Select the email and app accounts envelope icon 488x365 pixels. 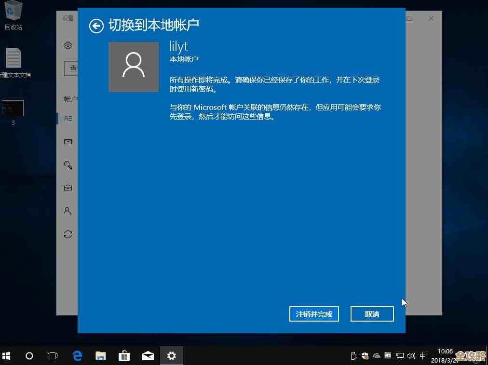click(x=68, y=141)
